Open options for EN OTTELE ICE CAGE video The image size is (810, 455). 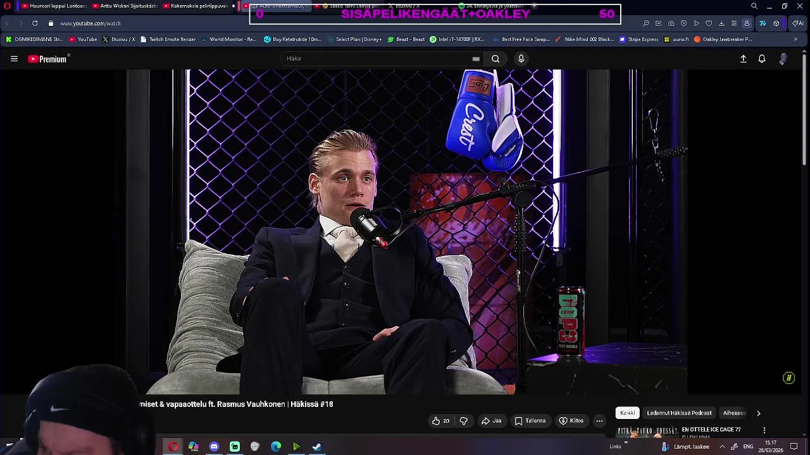coord(764,430)
